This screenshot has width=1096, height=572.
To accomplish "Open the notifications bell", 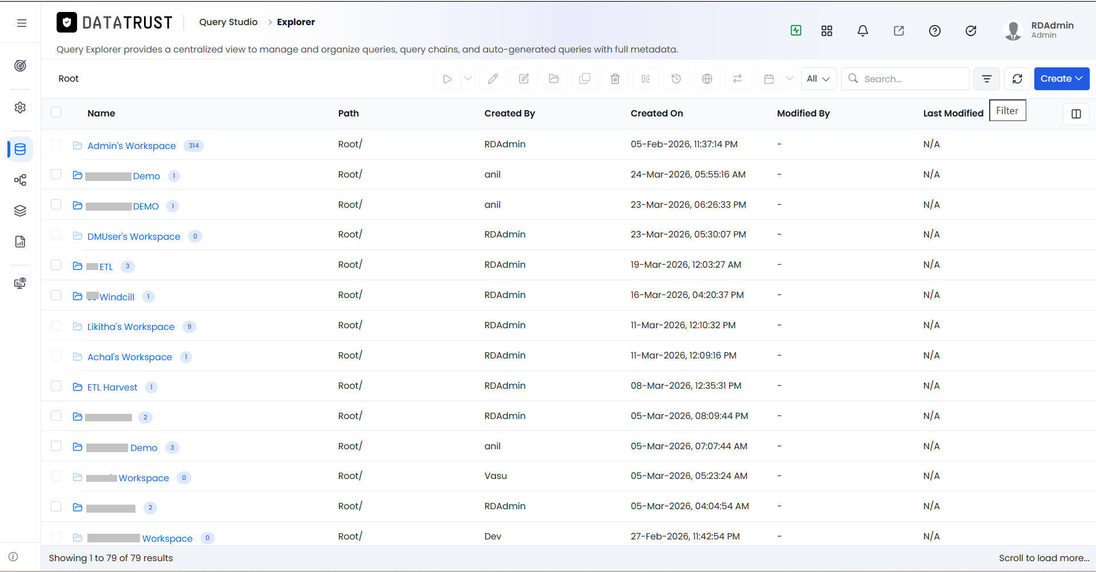I will [863, 31].
